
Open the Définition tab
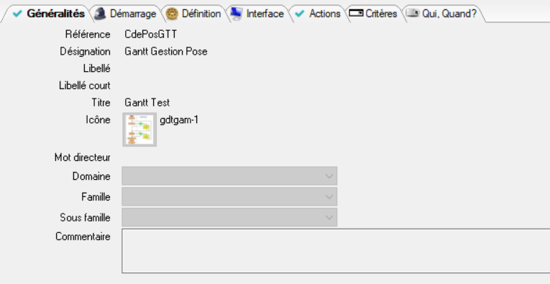click(x=194, y=14)
